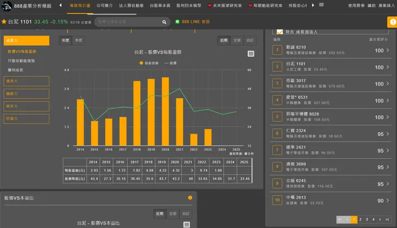Expand details arrow for 台泥 1101

[388, 67]
